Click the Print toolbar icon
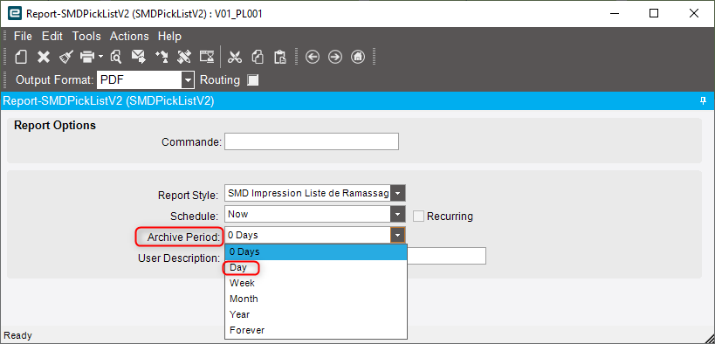Image resolution: width=715 pixels, height=344 pixels. 87,57
